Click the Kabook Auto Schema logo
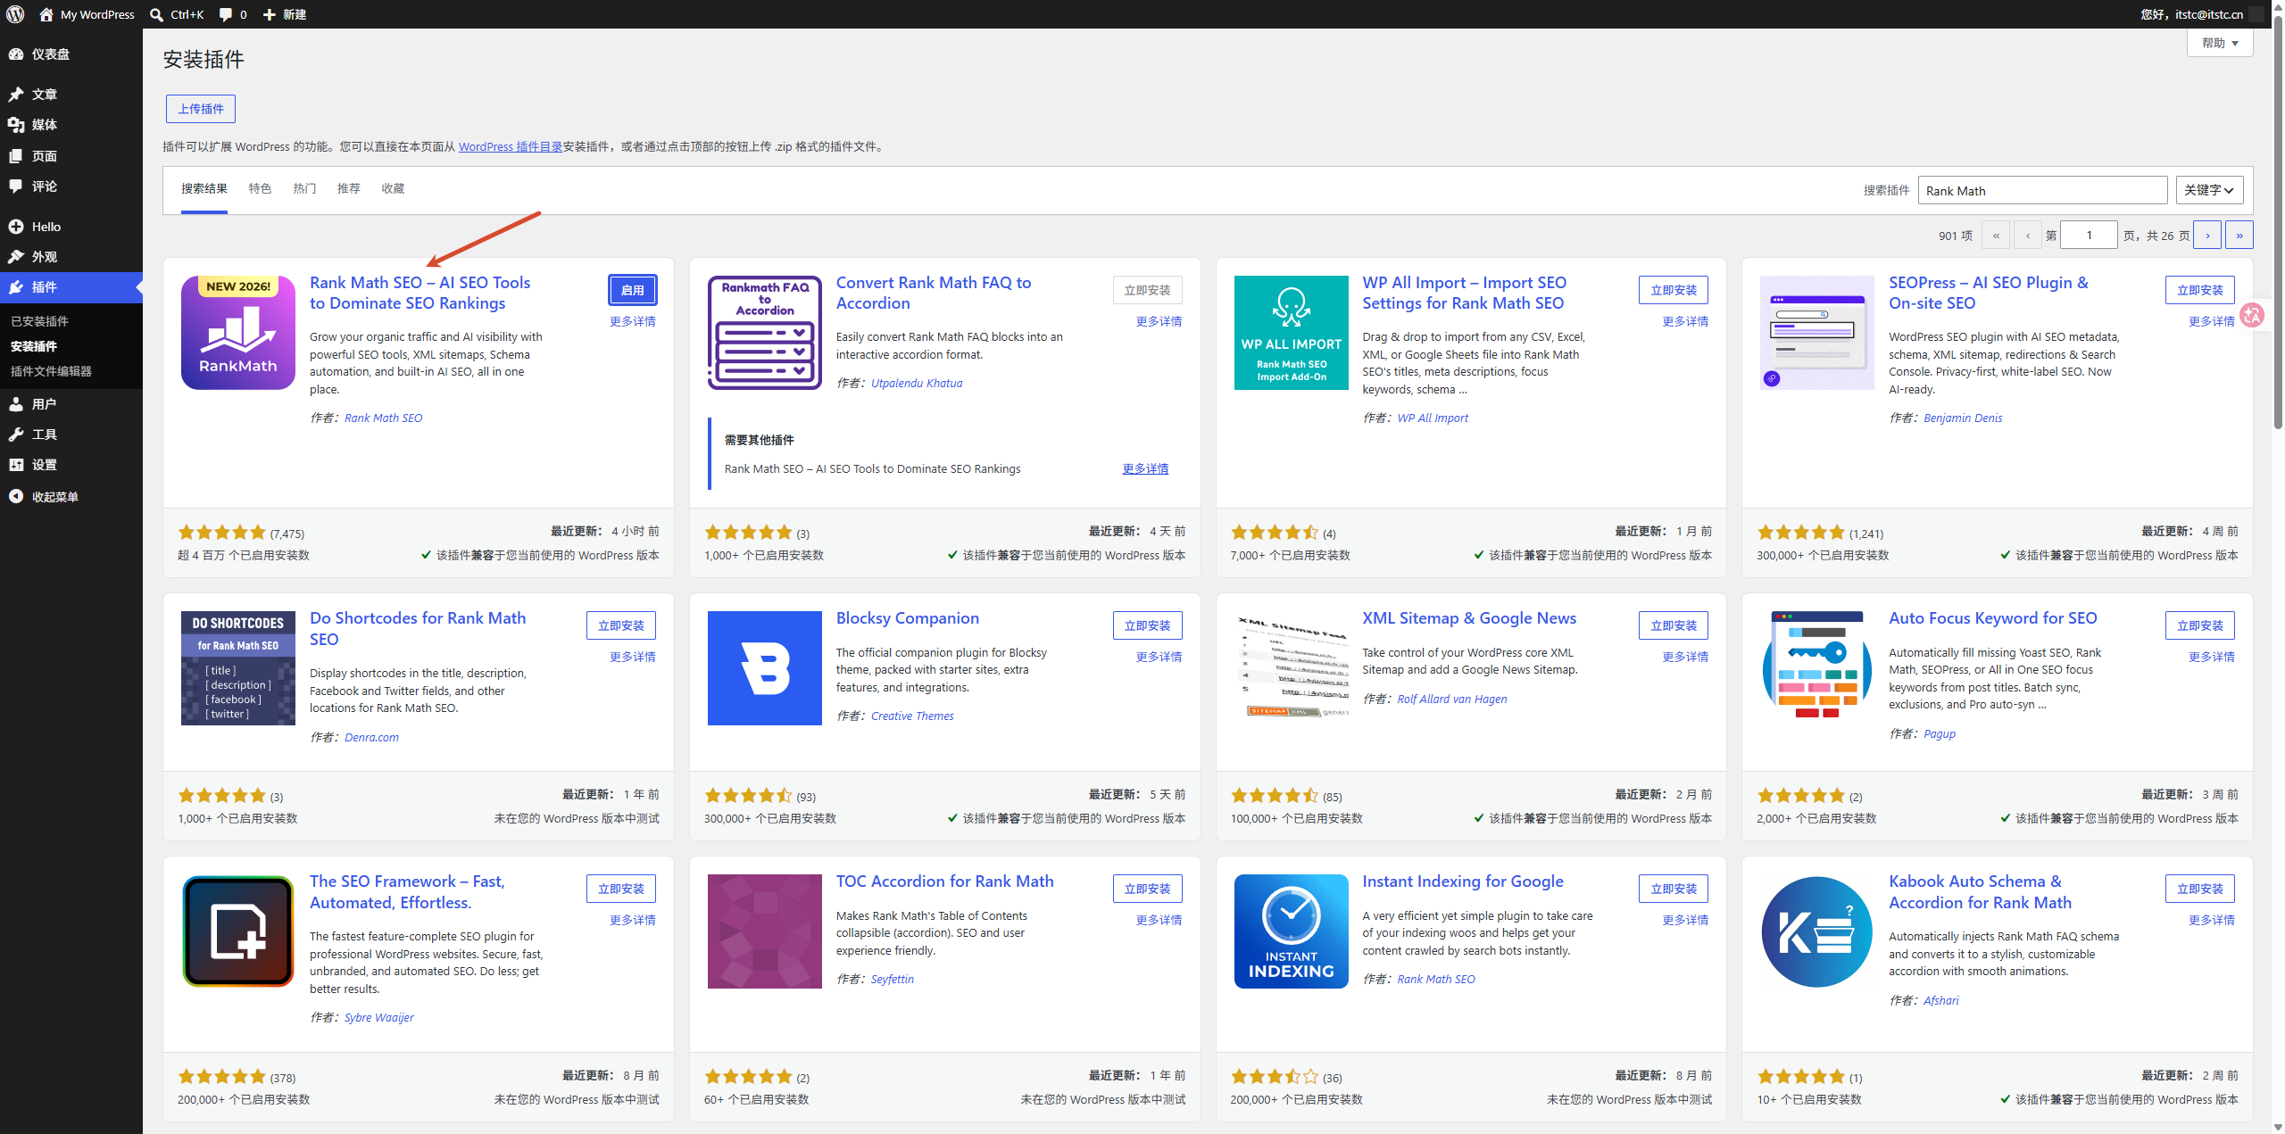Screen dimensions: 2285x1134 [1817, 931]
